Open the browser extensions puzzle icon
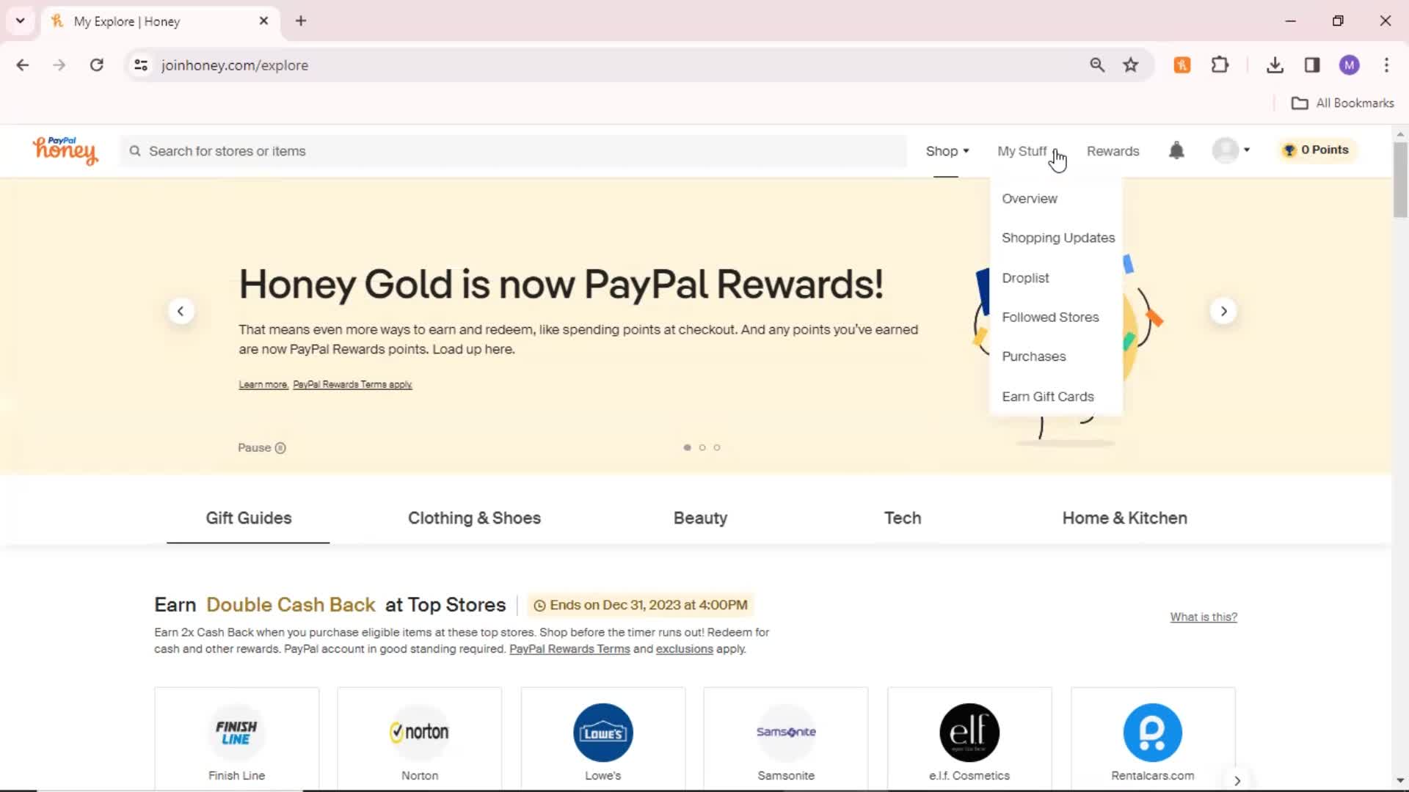 [x=1220, y=65]
